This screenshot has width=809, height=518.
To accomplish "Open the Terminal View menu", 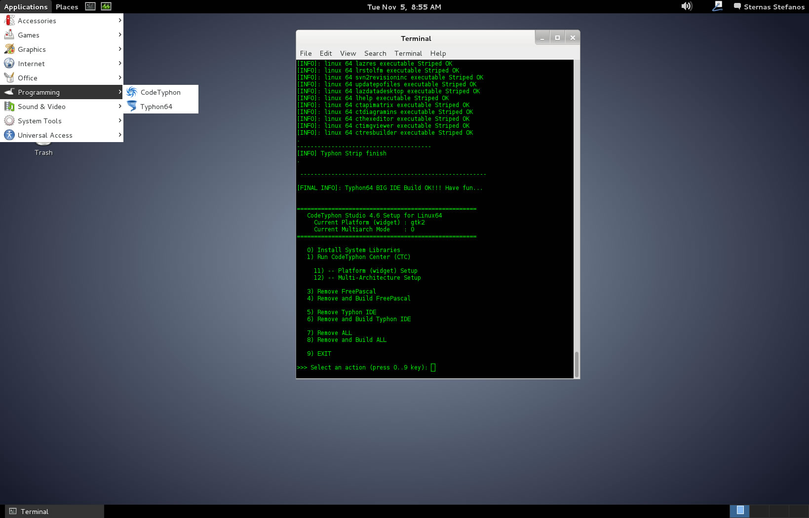I will click(x=348, y=53).
